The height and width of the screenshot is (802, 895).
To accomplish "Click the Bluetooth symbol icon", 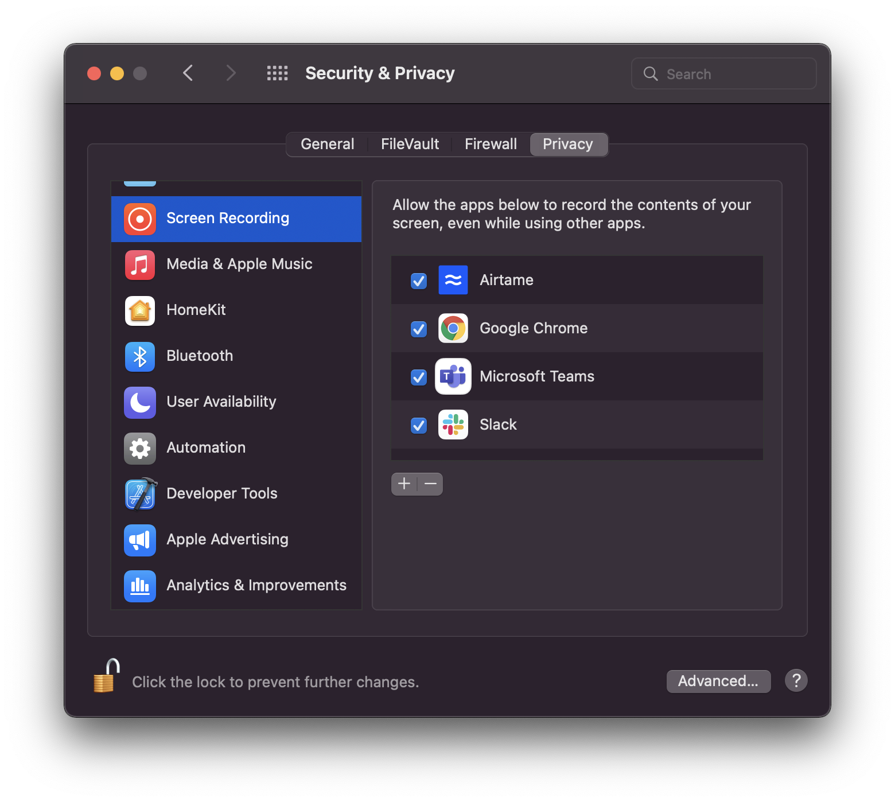I will coord(140,356).
